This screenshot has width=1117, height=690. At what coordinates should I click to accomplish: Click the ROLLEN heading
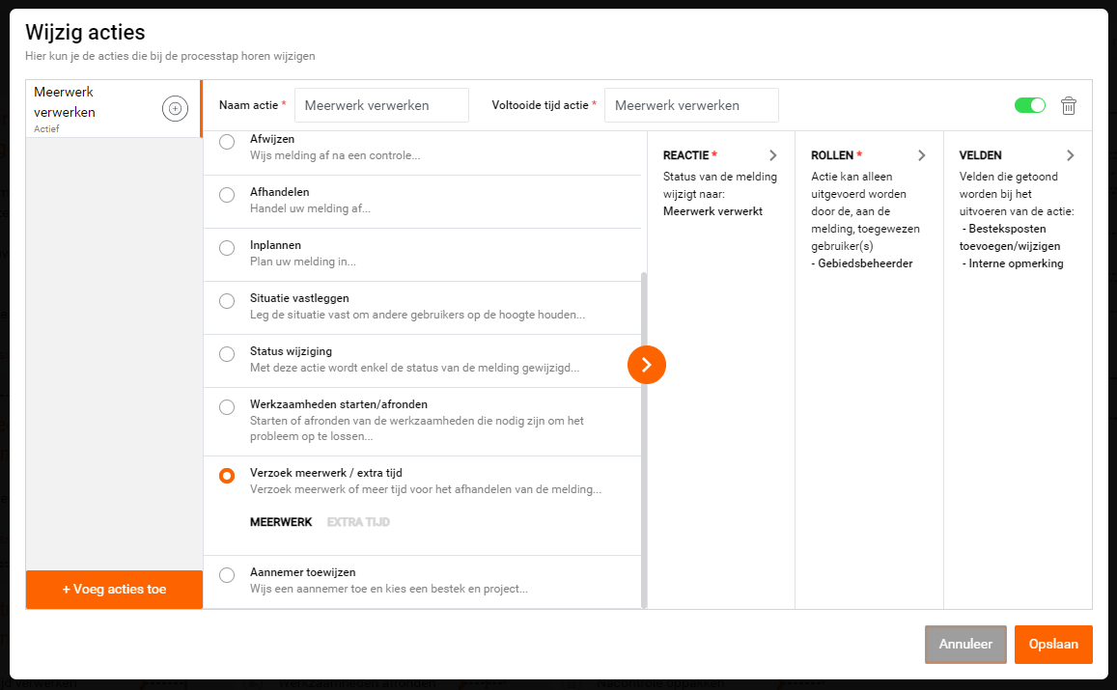831,155
